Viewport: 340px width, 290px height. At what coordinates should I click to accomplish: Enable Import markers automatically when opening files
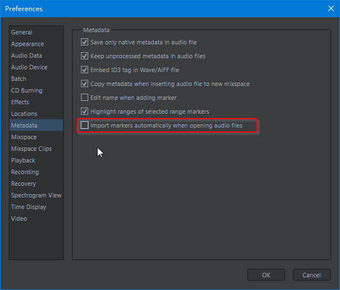click(85, 126)
